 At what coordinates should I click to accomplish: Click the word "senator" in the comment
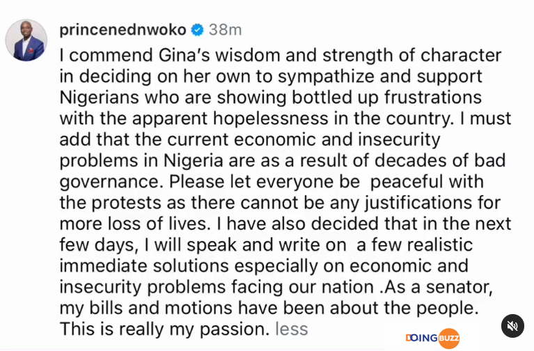coord(459,287)
